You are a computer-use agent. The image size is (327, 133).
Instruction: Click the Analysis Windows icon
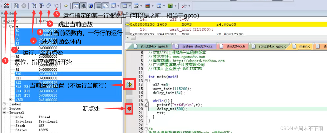(148, 5)
